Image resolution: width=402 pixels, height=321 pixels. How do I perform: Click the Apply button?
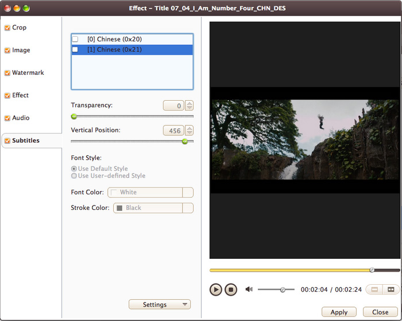339,312
